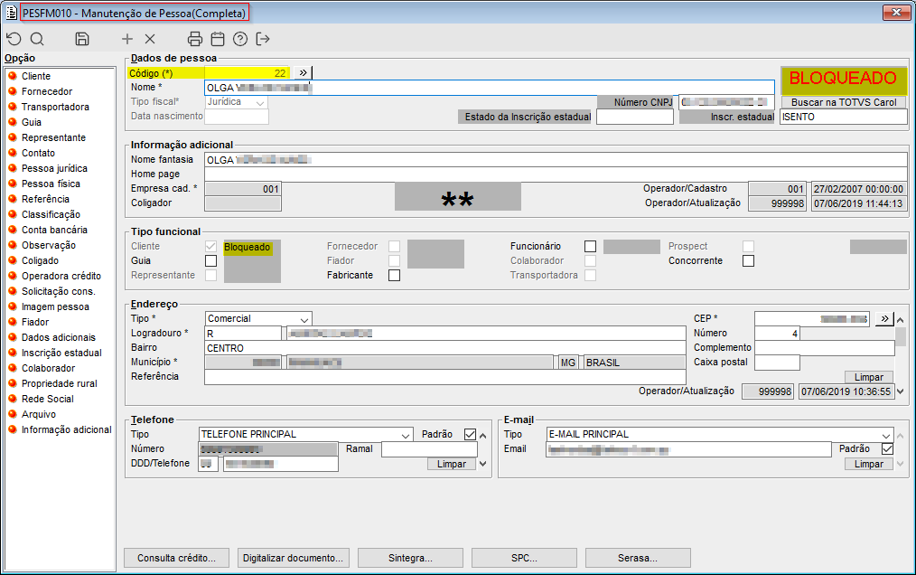Open the calendar icon in toolbar
This screenshot has height=575, width=916.
coord(218,39)
